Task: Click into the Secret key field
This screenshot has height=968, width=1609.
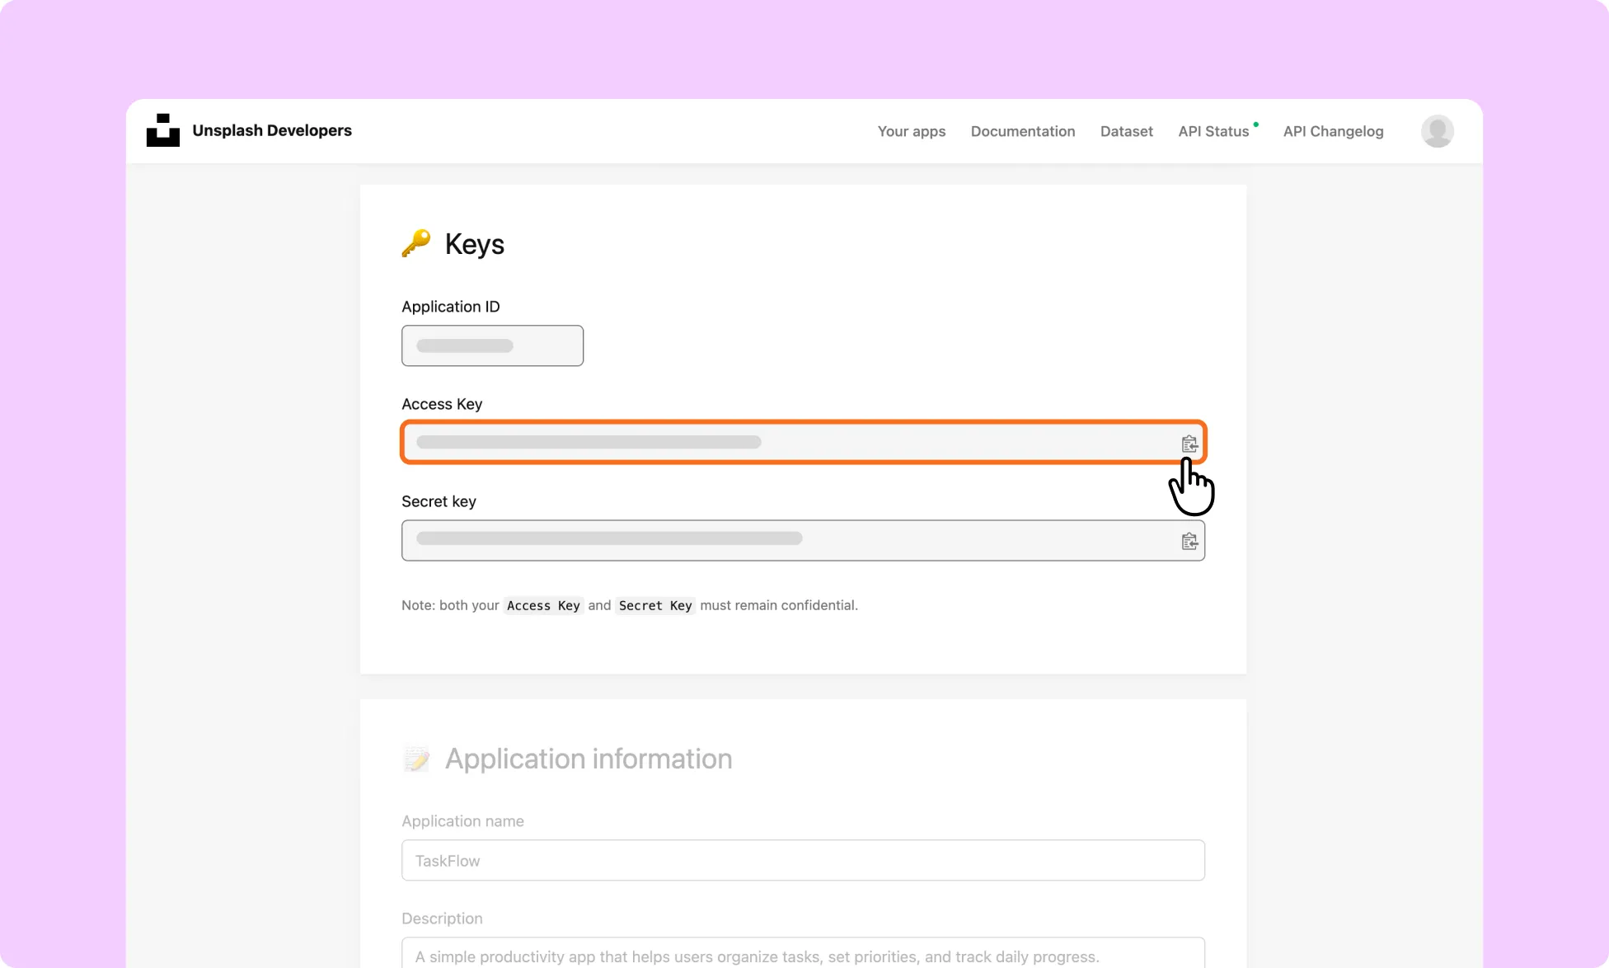Action: click(x=803, y=540)
